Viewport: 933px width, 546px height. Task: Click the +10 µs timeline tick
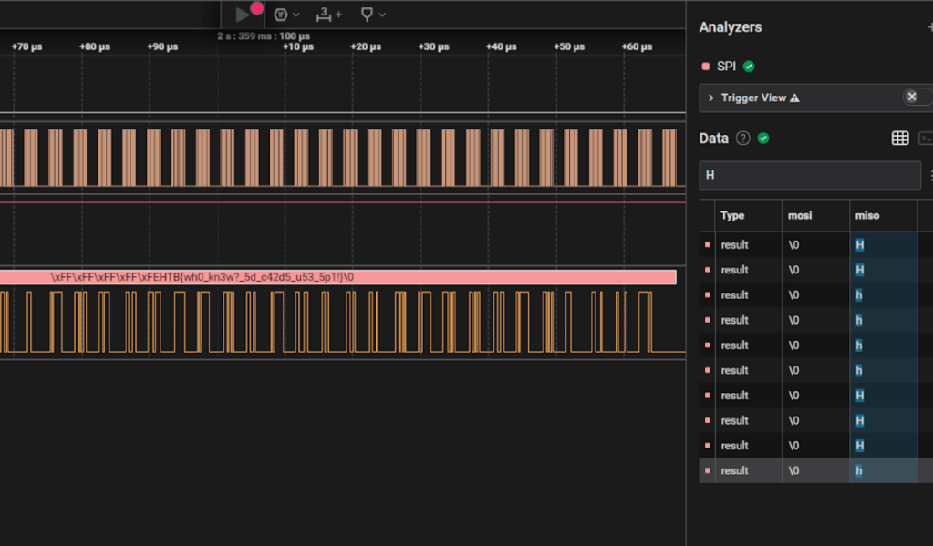click(x=298, y=47)
